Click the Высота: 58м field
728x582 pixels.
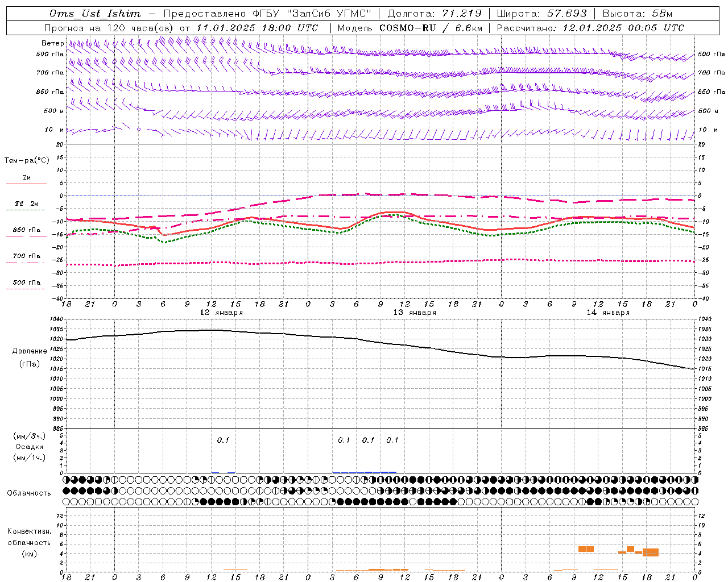(x=637, y=14)
